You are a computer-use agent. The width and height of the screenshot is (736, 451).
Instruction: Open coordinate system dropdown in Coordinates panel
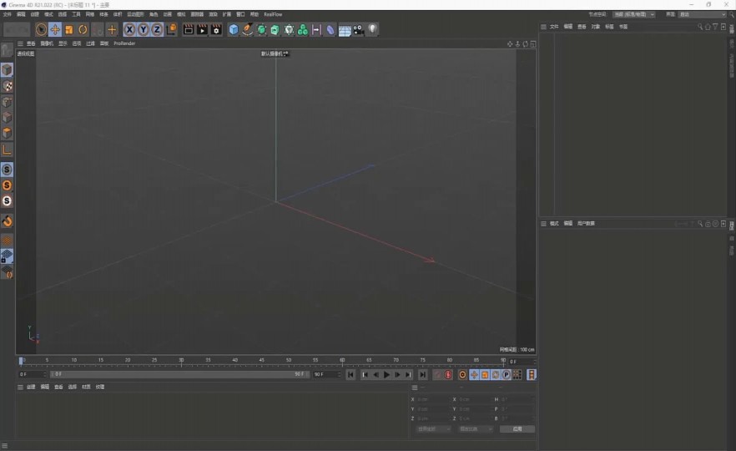[433, 429]
